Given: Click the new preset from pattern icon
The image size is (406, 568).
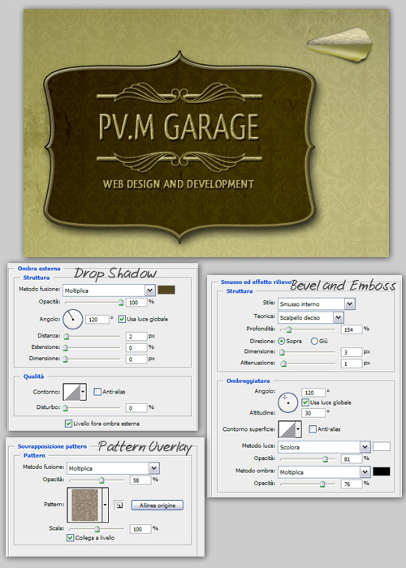Looking at the screenshot, I should point(119,505).
